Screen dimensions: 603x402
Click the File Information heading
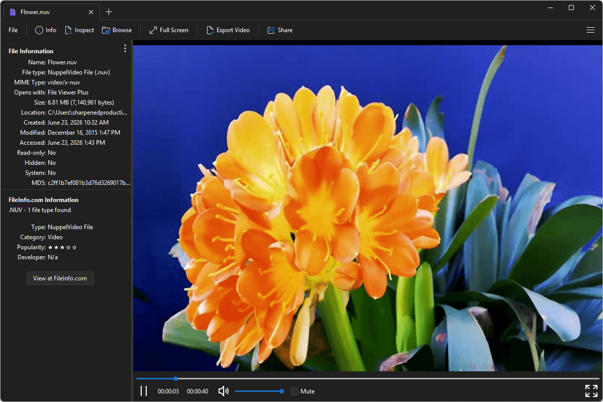[31, 51]
